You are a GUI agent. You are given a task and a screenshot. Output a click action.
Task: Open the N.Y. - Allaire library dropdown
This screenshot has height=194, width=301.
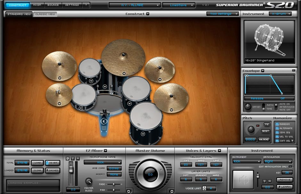pos(135,5)
